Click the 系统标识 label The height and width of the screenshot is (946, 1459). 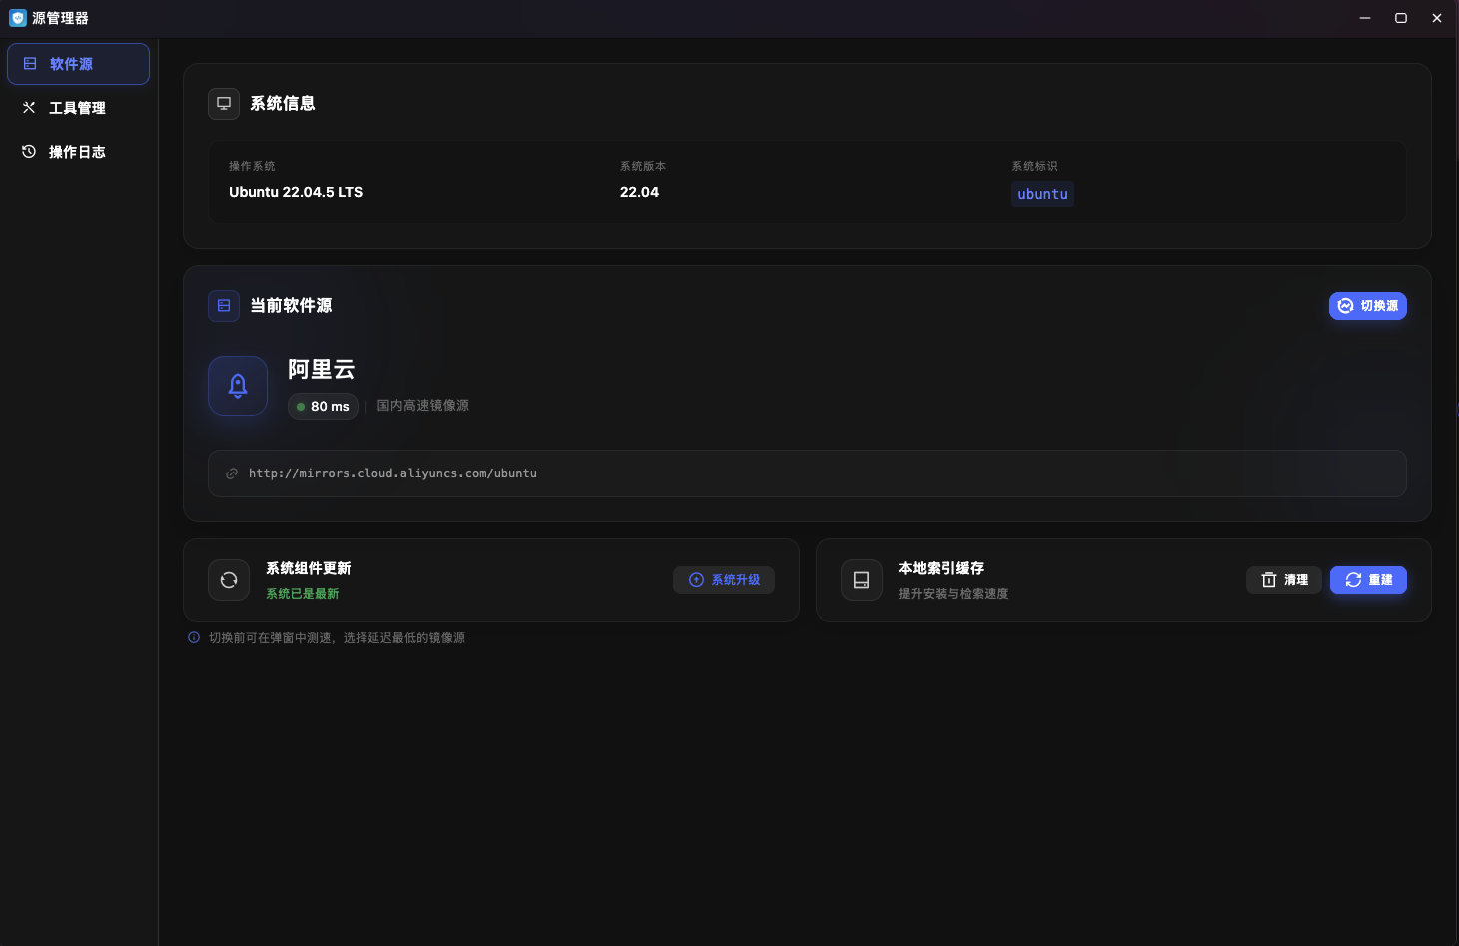pos(1034,166)
